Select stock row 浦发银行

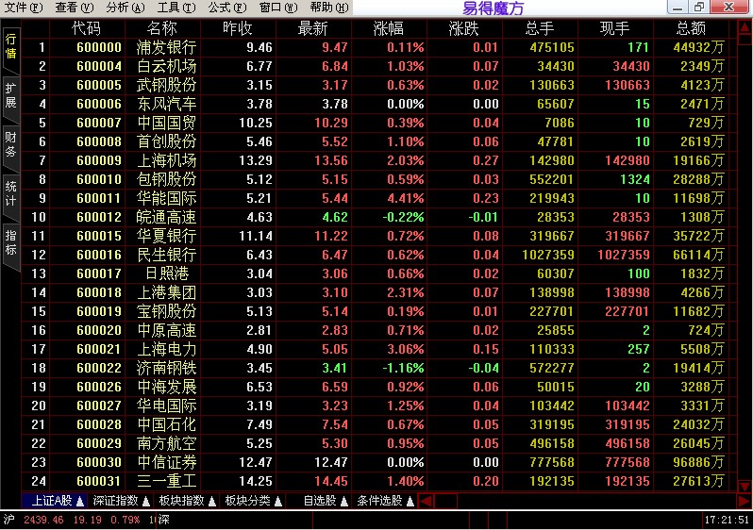(x=378, y=47)
